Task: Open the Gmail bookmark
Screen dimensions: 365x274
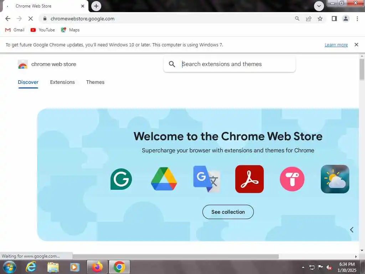Action: point(15,30)
